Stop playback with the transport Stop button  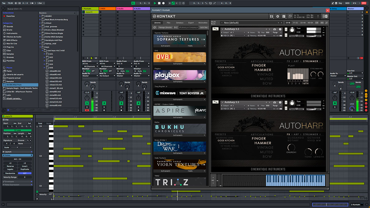point(159,3)
